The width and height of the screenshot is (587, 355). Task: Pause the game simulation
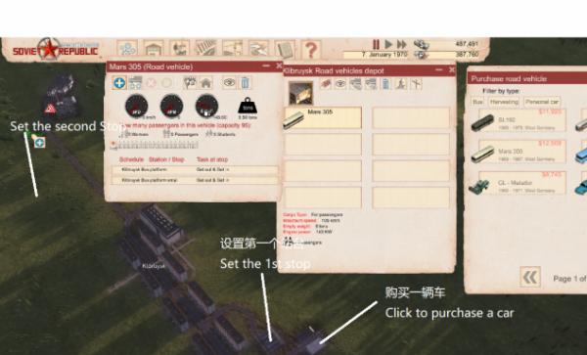376,45
